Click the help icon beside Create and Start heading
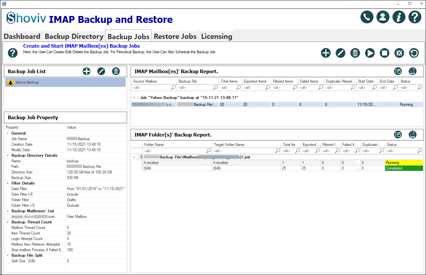 click(x=12, y=53)
